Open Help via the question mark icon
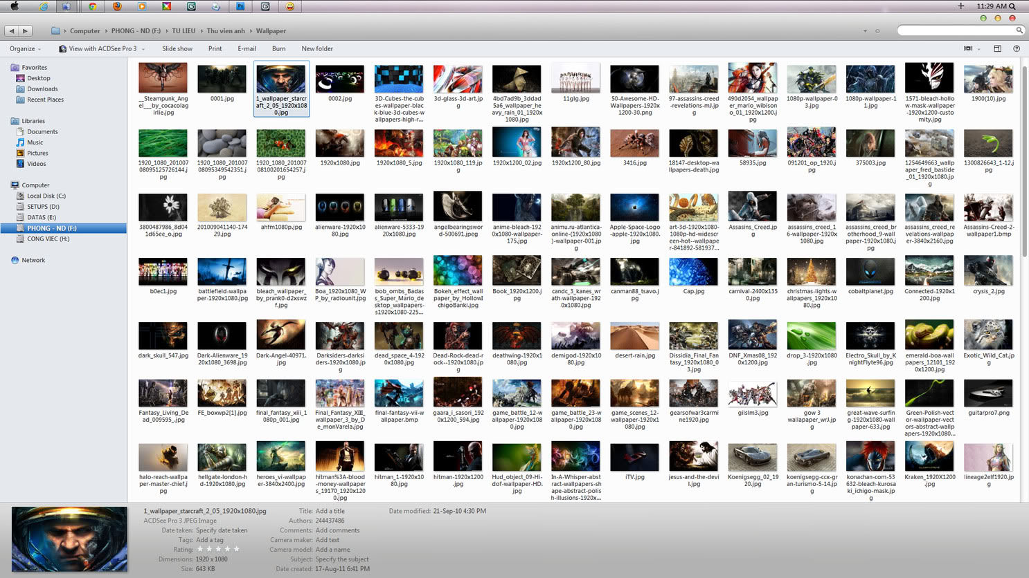This screenshot has height=578, width=1029. (x=1017, y=48)
